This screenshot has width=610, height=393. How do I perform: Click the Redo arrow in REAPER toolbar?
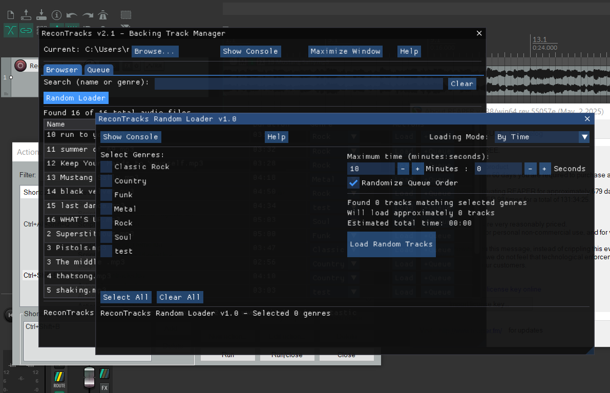(x=88, y=15)
